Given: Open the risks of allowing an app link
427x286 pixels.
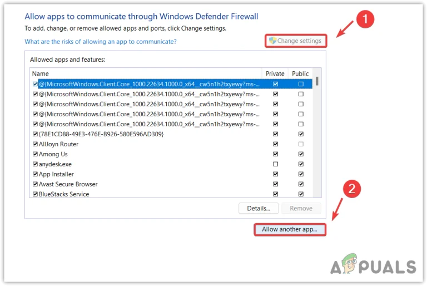Looking at the screenshot, I should pos(101,42).
